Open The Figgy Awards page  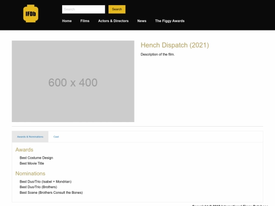coord(170,21)
